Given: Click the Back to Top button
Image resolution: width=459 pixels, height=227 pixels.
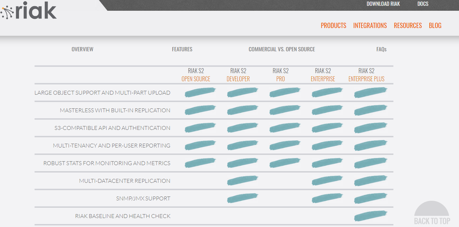Looking at the screenshot, I should [432, 214].
